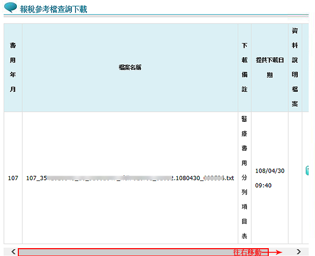Image resolution: width=315 pixels, height=256 pixels.
Task: Select the 下載備註 column header
Action: [x=244, y=68]
